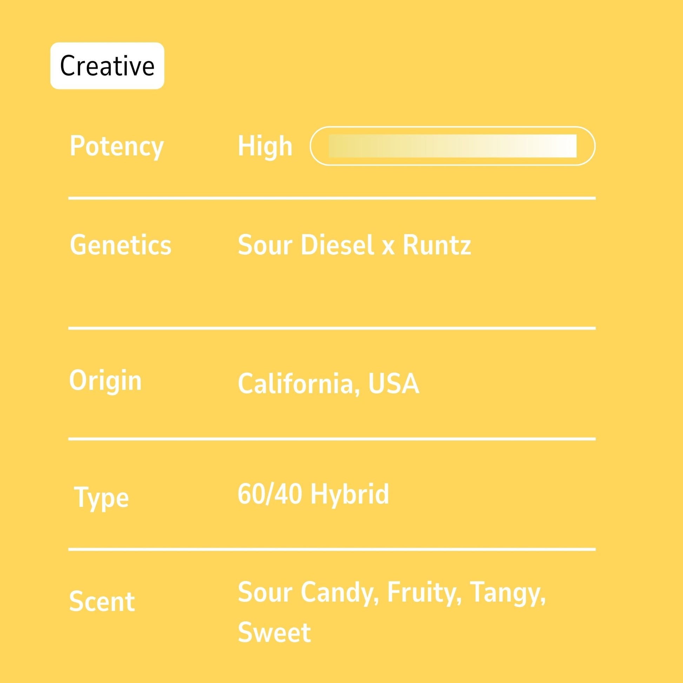The width and height of the screenshot is (683, 683).
Task: Click the USA text in Origin
Action: click(x=393, y=384)
